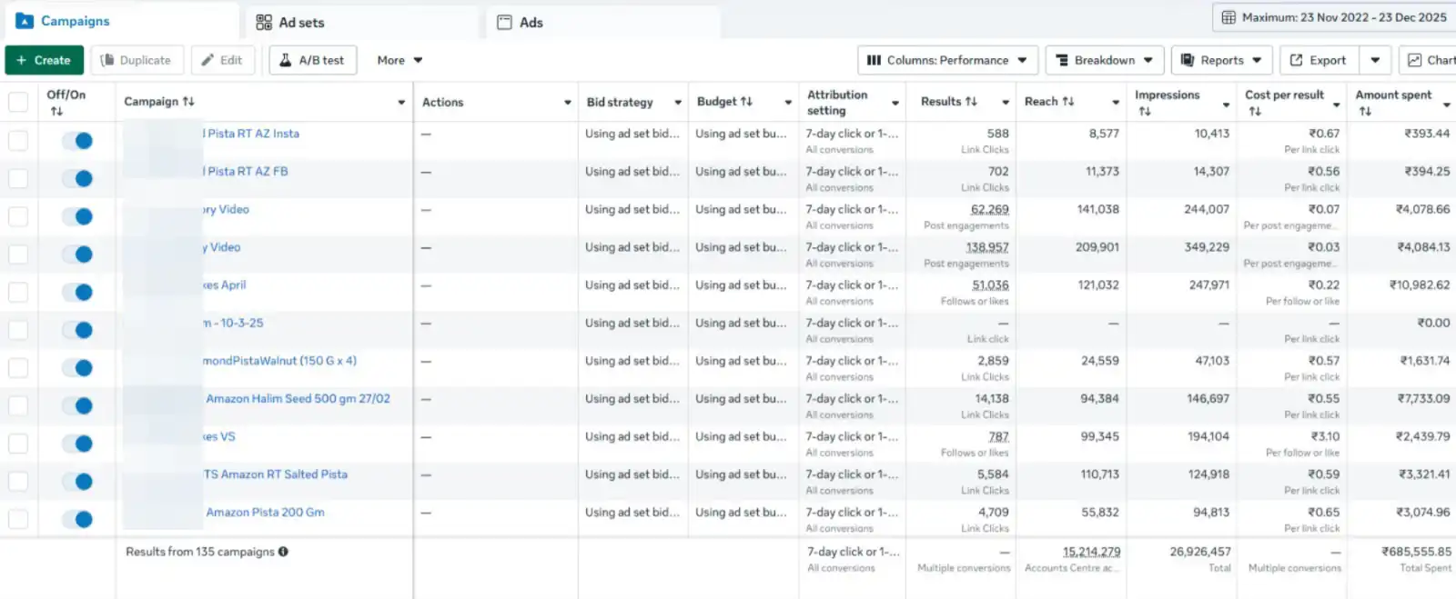Image resolution: width=1456 pixels, height=599 pixels.
Task: Expand the Breakdown dropdown
Action: [1104, 60]
